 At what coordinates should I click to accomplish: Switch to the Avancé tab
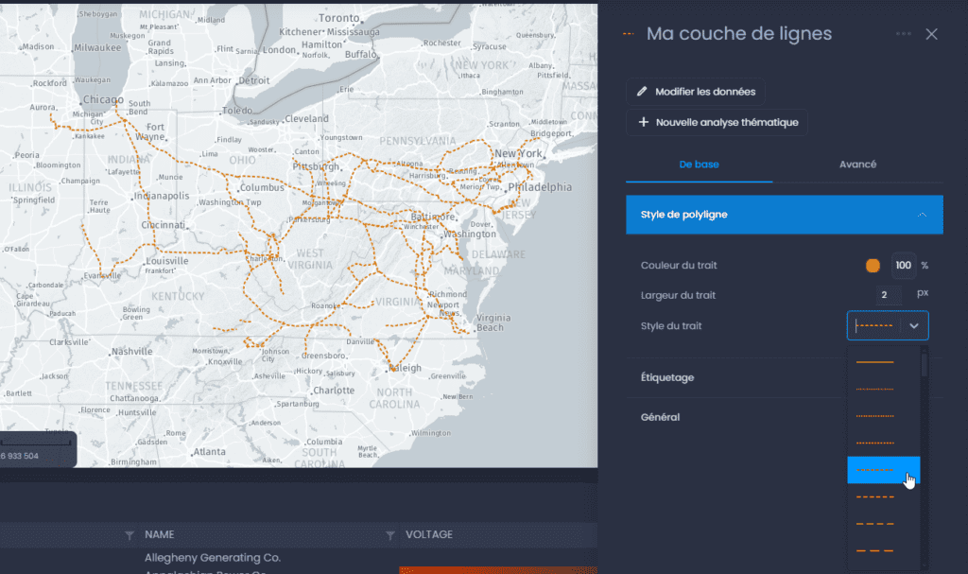click(857, 165)
